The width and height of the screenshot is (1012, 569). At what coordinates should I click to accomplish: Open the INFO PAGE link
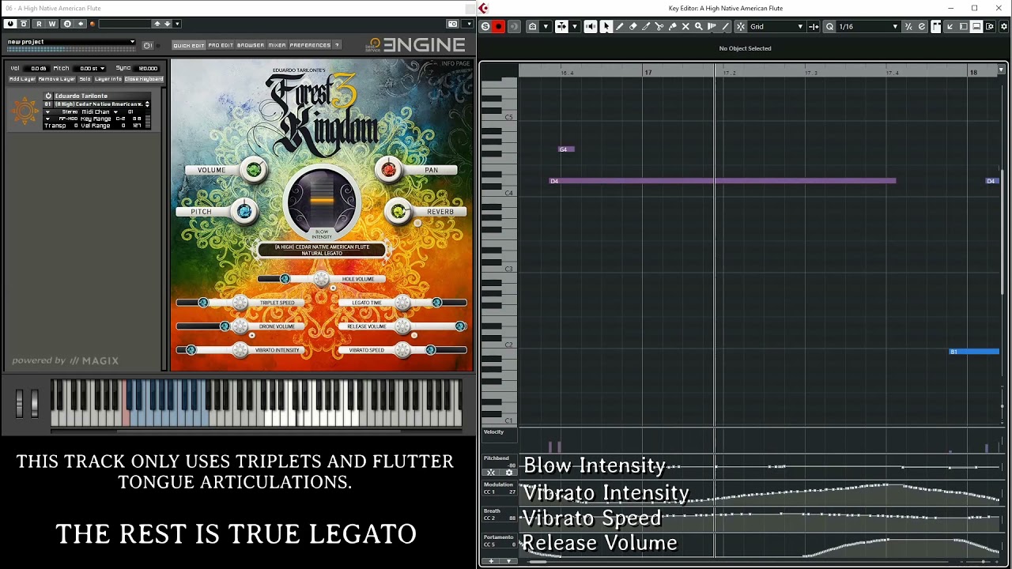pyautogui.click(x=455, y=63)
